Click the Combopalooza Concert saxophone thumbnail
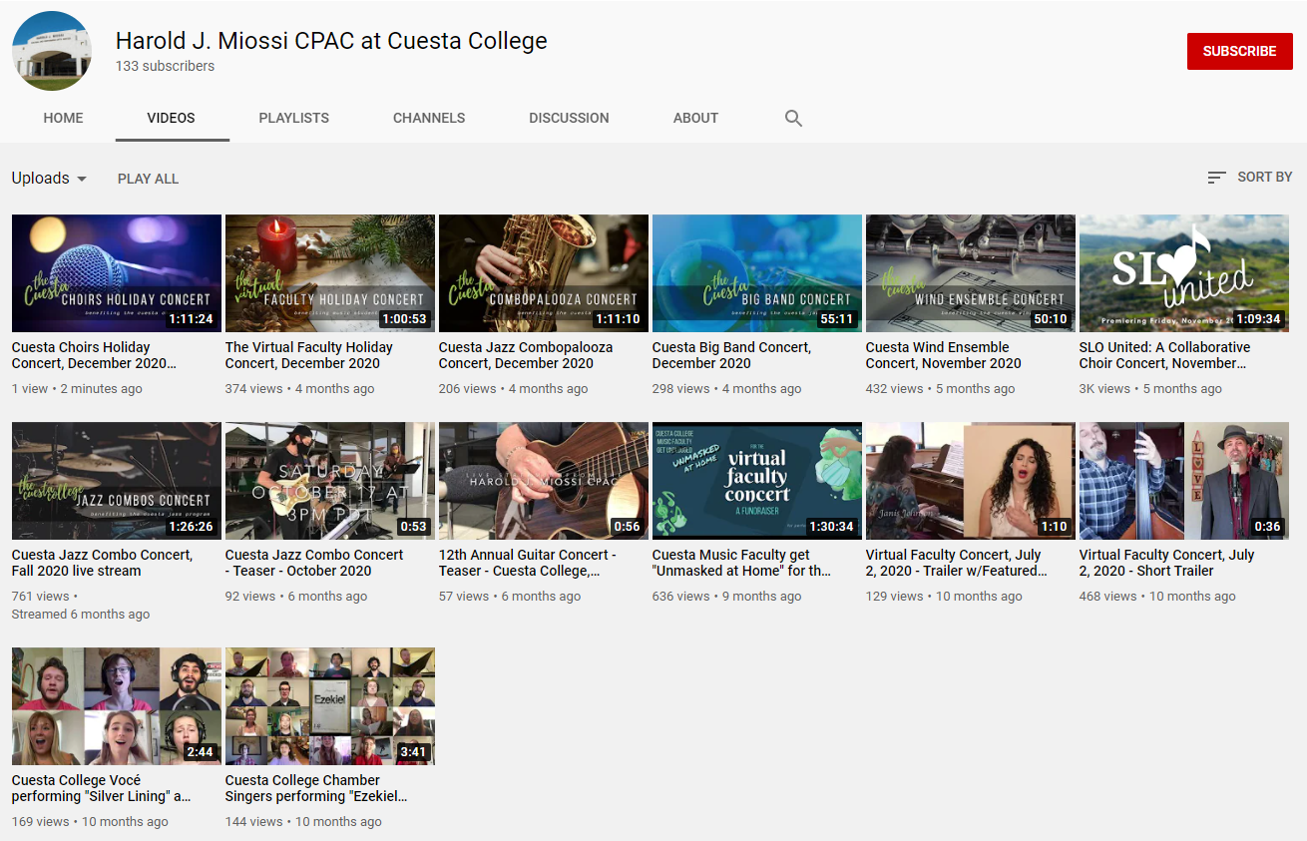The height and width of the screenshot is (841, 1307). point(543,273)
